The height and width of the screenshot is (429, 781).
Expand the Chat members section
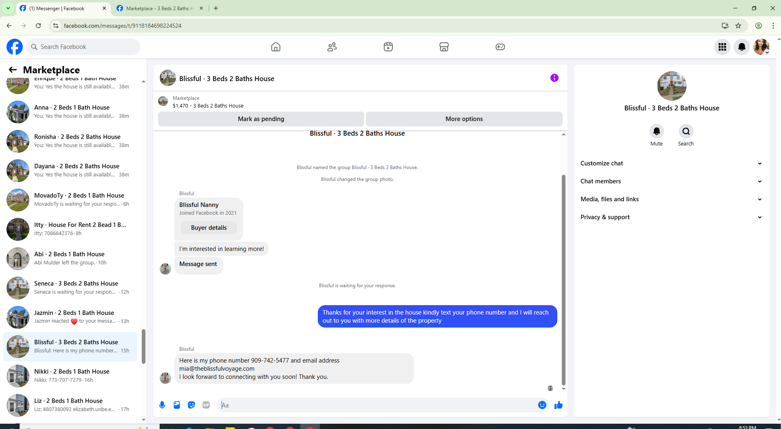coord(671,181)
